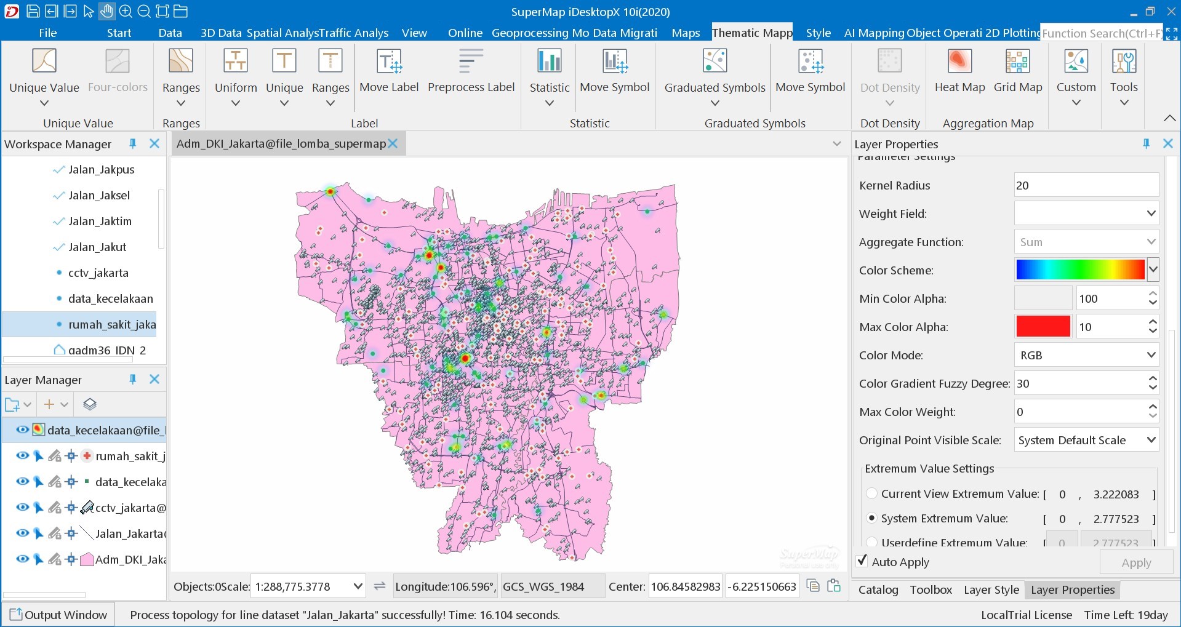
Task: Click the Zoom In icon in the title bar
Action: pos(125,11)
